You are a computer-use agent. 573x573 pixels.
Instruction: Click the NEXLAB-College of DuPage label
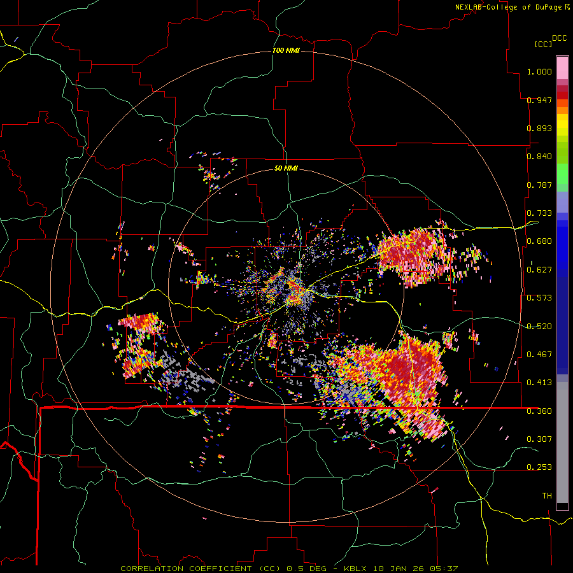coord(508,7)
